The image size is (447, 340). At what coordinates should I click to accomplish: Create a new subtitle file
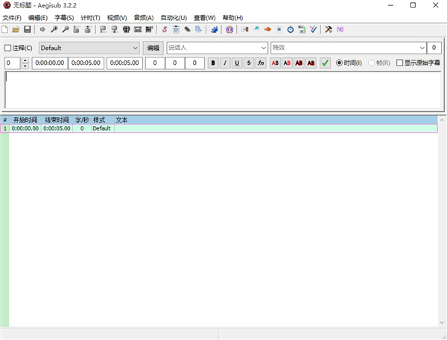[x=5, y=29]
